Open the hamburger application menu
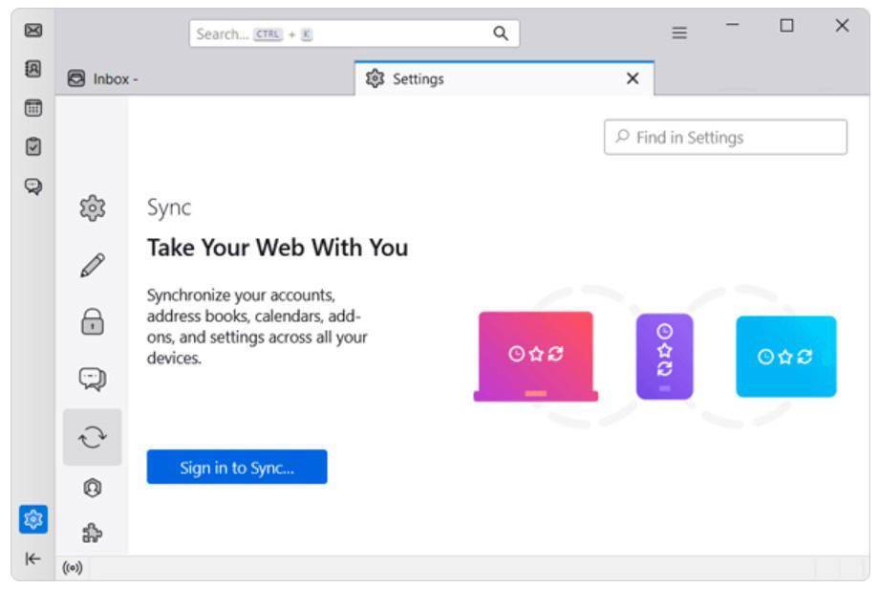Viewport: 880px width, 589px height. (x=679, y=33)
